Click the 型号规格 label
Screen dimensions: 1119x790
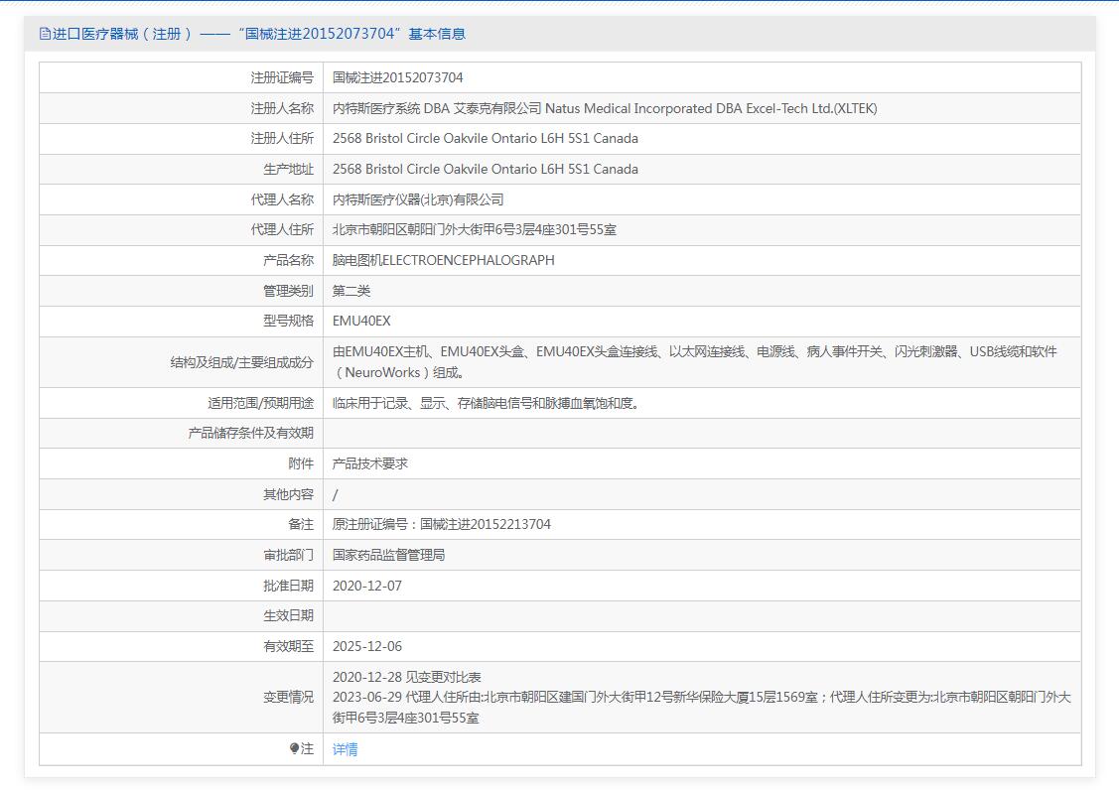(288, 322)
